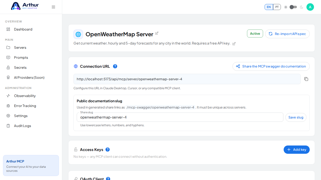
Task: Switch language to PT
Action: [x=277, y=7]
